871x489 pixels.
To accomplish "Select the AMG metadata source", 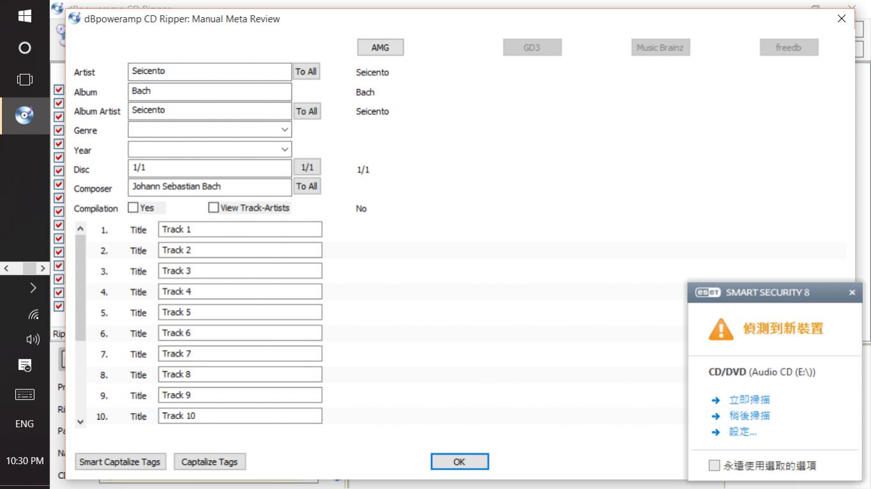I will pos(380,48).
